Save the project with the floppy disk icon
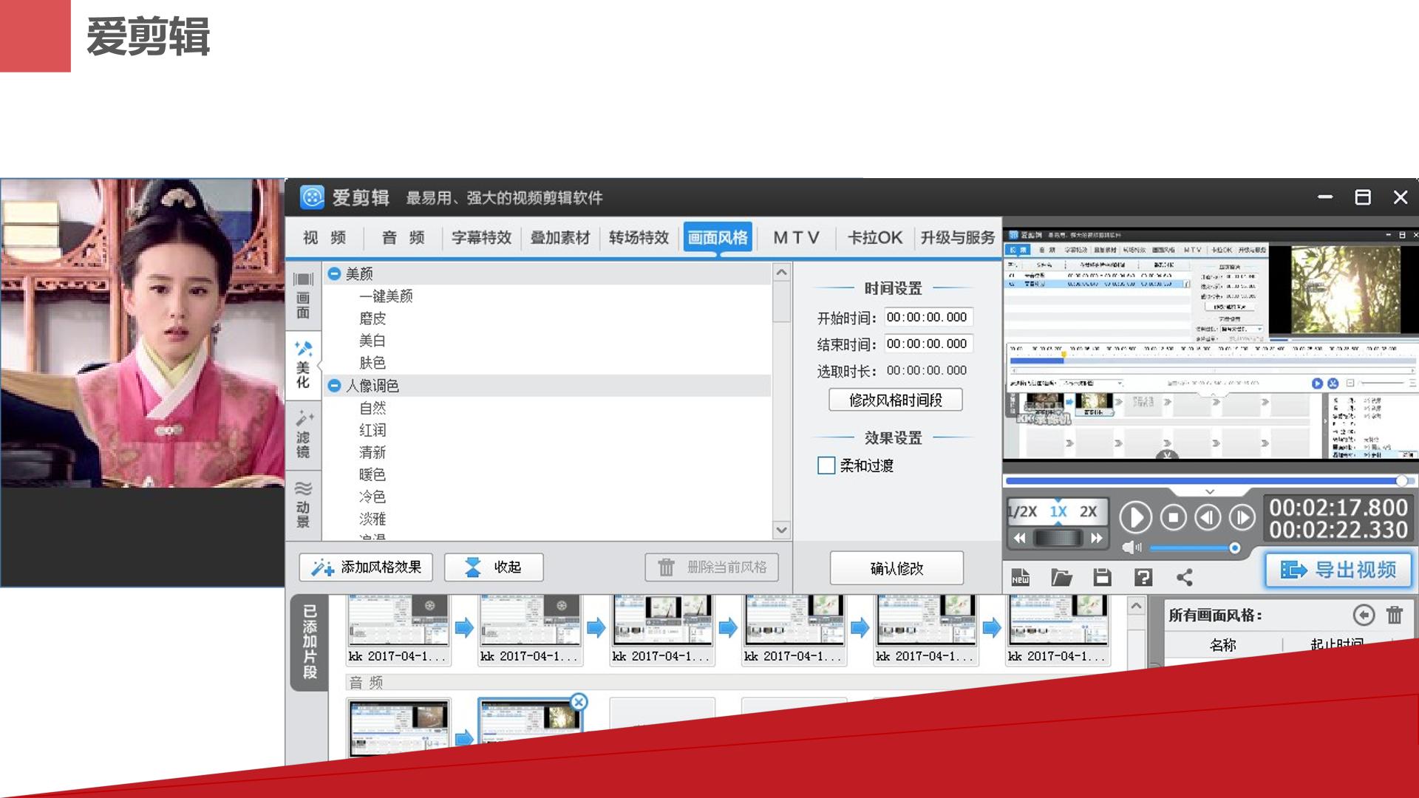 1102,577
